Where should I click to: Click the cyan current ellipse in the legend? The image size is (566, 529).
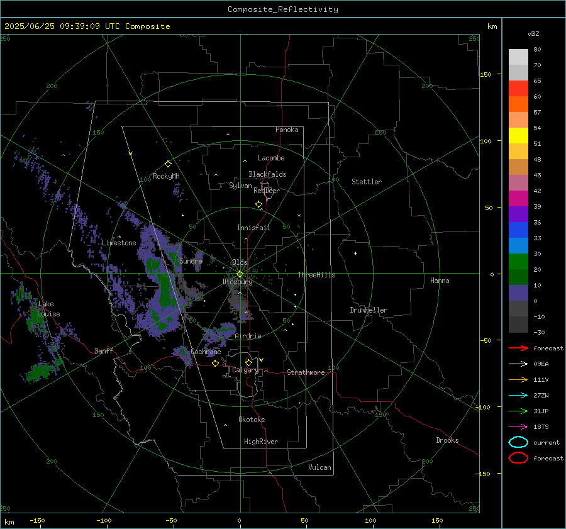click(x=518, y=442)
